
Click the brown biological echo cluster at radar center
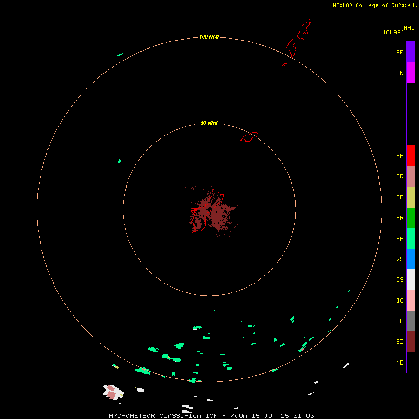(211, 211)
